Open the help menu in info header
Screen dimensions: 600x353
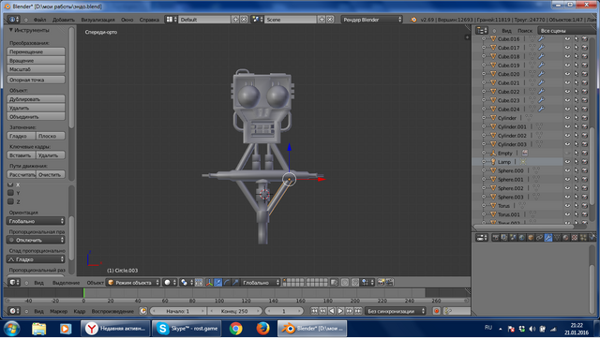pos(149,20)
